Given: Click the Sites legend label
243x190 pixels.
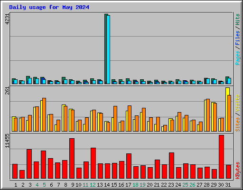Looking at the screenshot, I should coord(237,124).
